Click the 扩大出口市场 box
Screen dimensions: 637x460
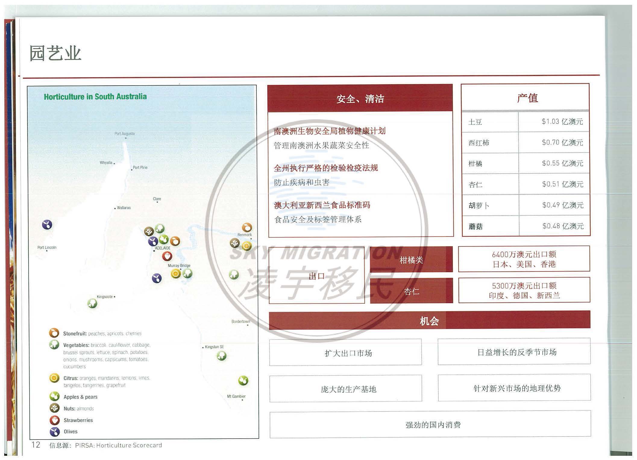coord(346,352)
